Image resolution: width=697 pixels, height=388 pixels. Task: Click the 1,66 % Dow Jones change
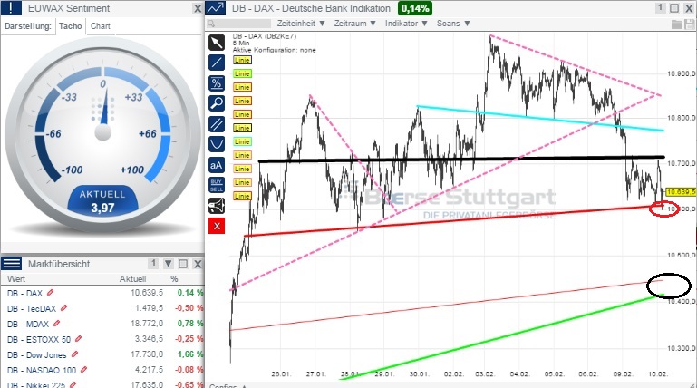[190, 354]
